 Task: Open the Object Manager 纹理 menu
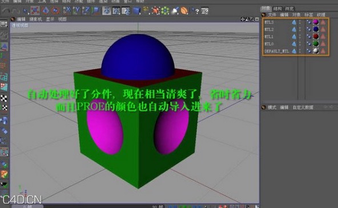[321, 15]
